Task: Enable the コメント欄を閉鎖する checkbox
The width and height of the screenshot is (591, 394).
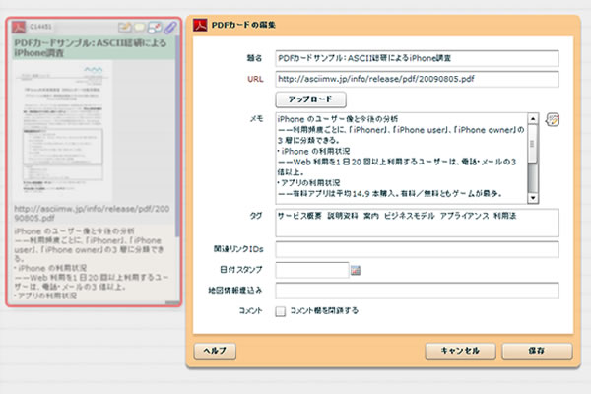Action: click(281, 311)
